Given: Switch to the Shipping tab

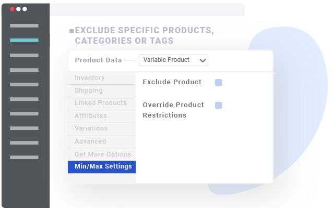Looking at the screenshot, I should pyautogui.click(x=89, y=90).
